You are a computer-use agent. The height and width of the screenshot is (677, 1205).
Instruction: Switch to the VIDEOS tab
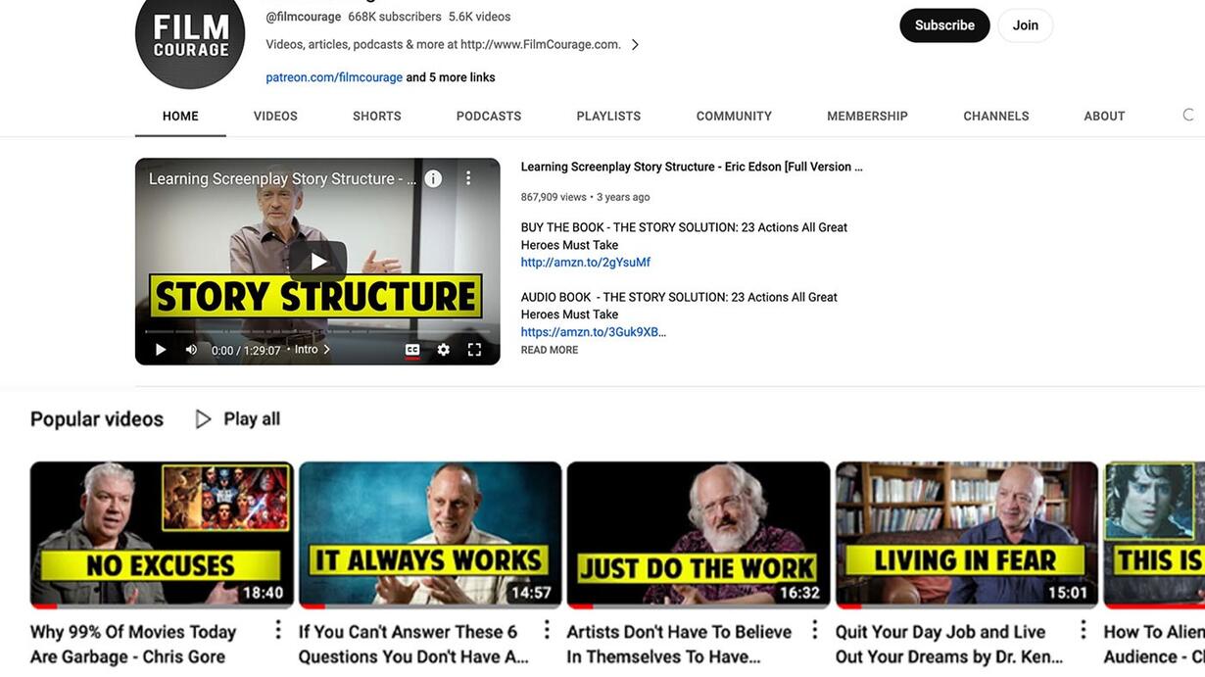coord(275,116)
